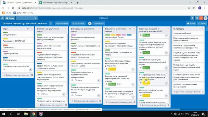This screenshot has width=208, height=117.
Task: Open list actions for Еженедельные циклические задачи
Action: [100, 29]
